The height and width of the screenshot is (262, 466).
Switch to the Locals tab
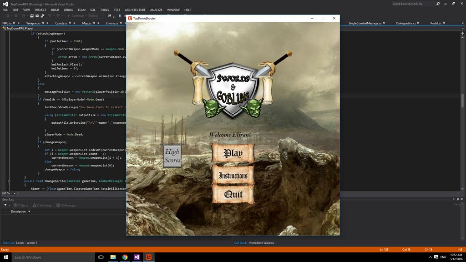20,243
